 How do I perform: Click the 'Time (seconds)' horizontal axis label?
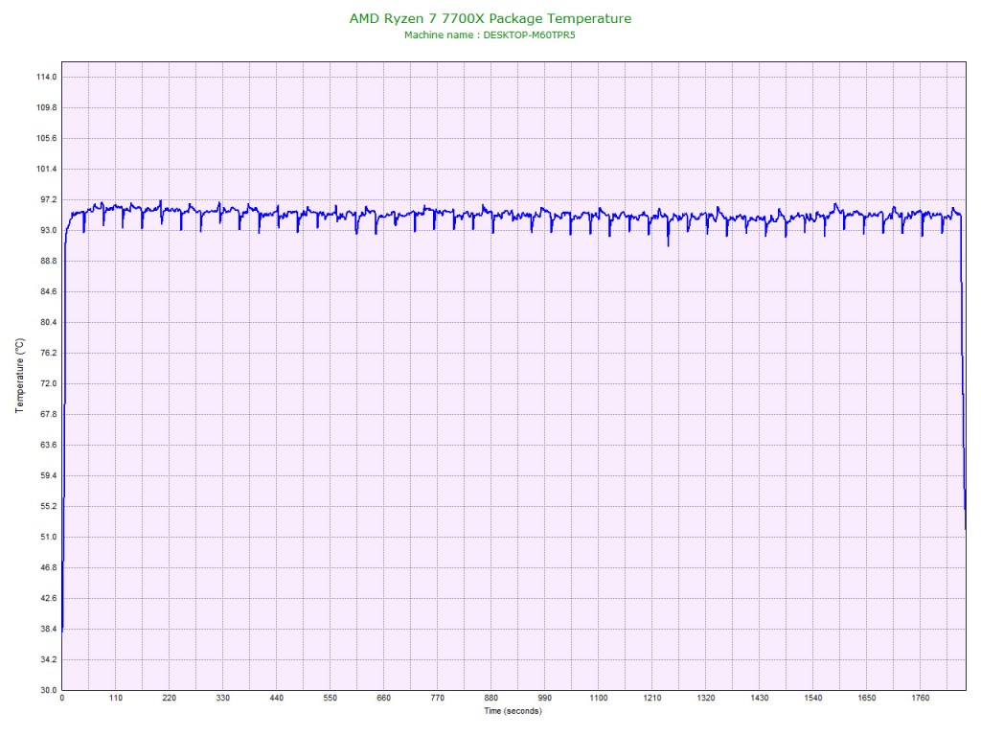512,711
